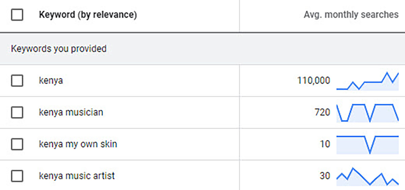Image resolution: width=405 pixels, height=190 pixels.
Task: Click the kenya my own skin keyword
Action: click(x=78, y=144)
